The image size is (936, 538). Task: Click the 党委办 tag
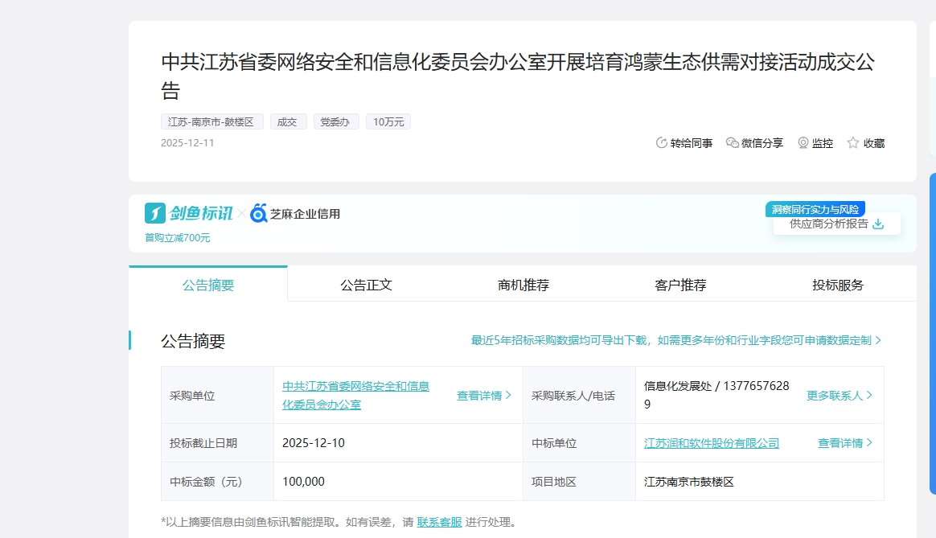[335, 121]
